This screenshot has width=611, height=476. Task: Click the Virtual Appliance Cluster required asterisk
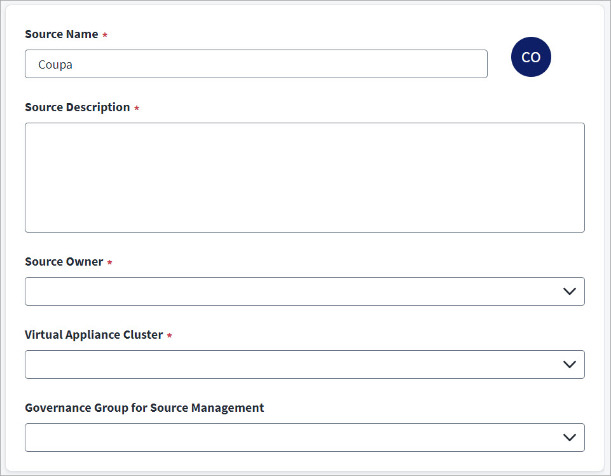pyautogui.click(x=169, y=336)
